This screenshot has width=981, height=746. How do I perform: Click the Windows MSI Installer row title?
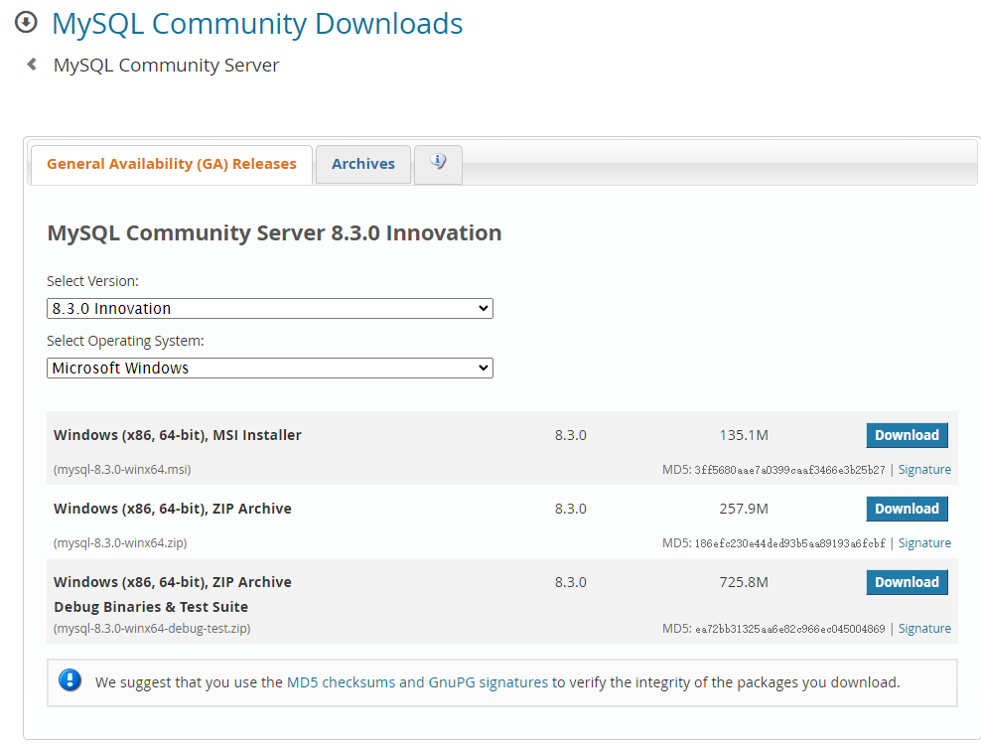[178, 435]
